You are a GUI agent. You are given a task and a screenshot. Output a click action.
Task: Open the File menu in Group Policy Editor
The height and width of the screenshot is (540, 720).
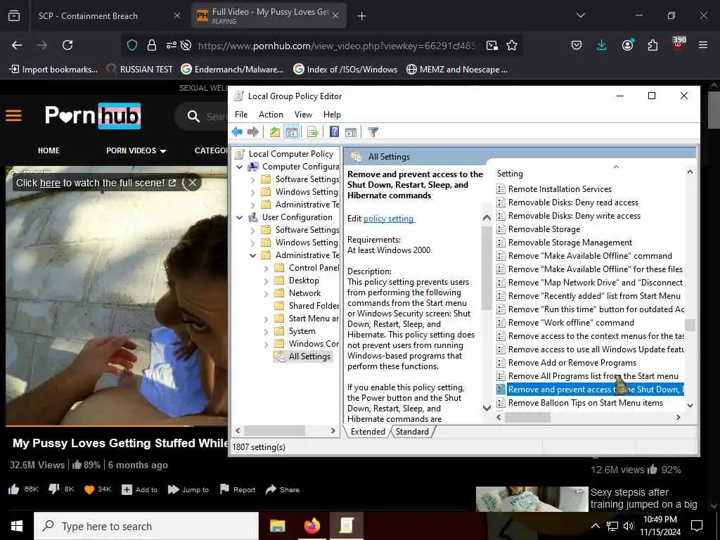point(241,115)
